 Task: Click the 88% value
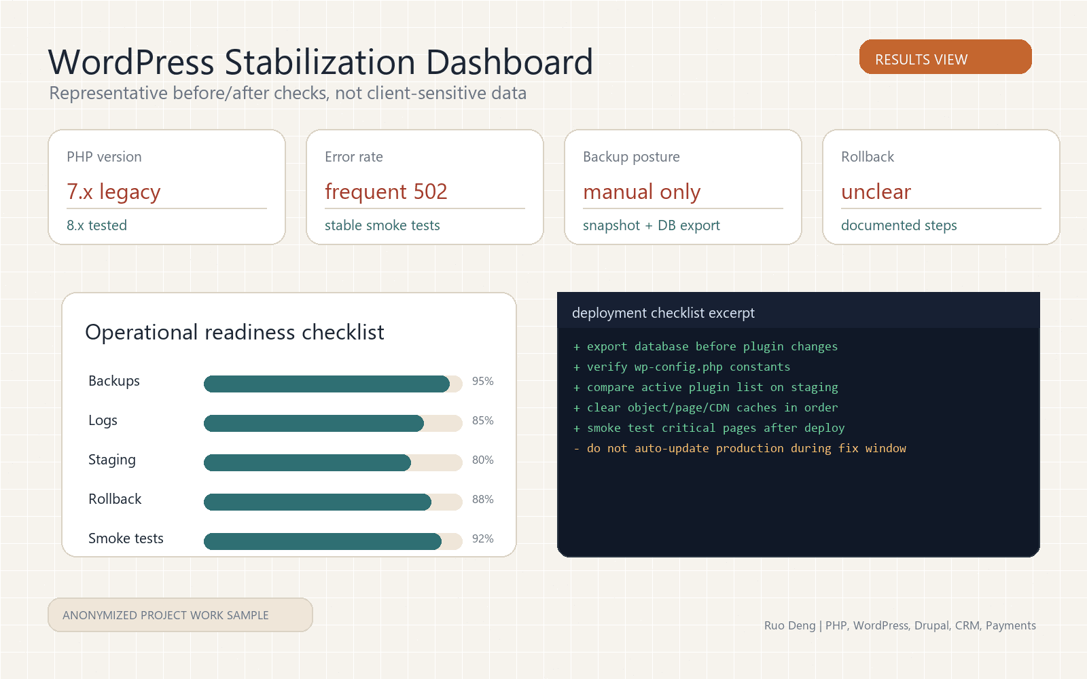click(x=483, y=500)
